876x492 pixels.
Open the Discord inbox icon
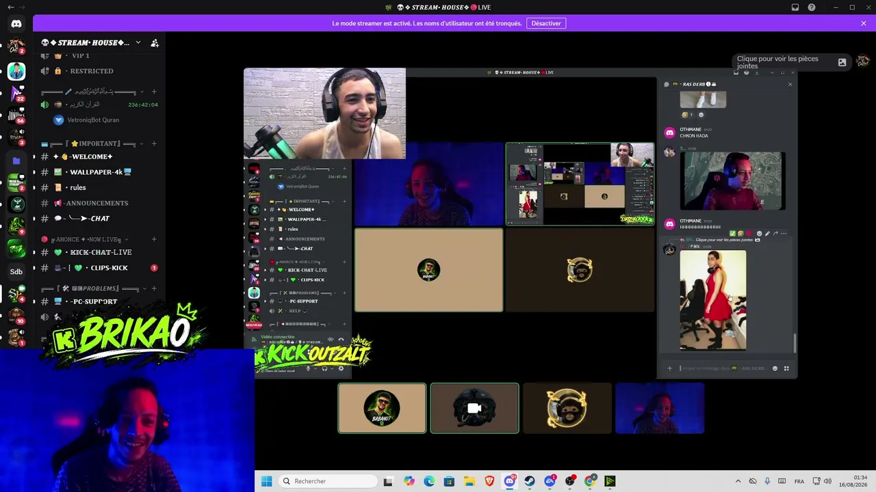pyautogui.click(x=795, y=8)
